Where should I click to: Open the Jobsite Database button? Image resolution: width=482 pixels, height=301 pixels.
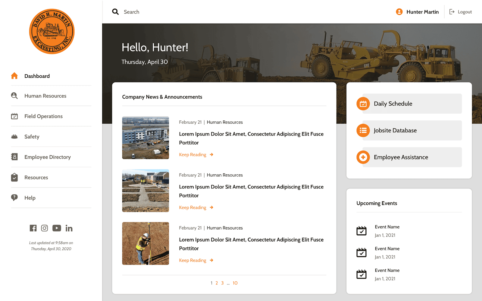[409, 131]
